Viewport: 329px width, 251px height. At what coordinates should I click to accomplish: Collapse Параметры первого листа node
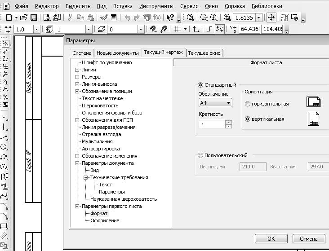point(77,206)
